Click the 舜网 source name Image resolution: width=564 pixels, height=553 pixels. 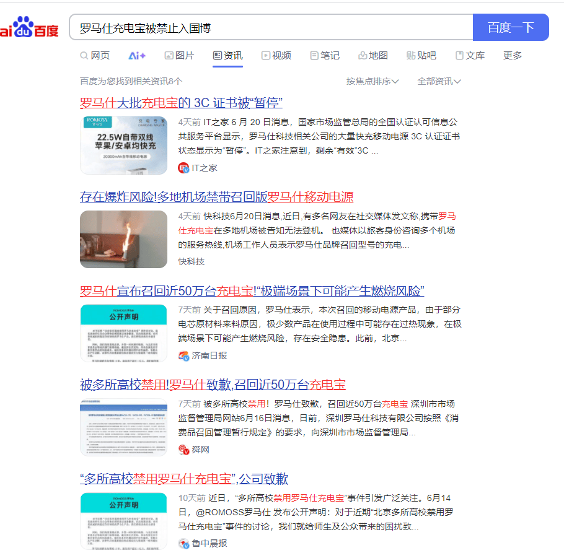pos(200,450)
